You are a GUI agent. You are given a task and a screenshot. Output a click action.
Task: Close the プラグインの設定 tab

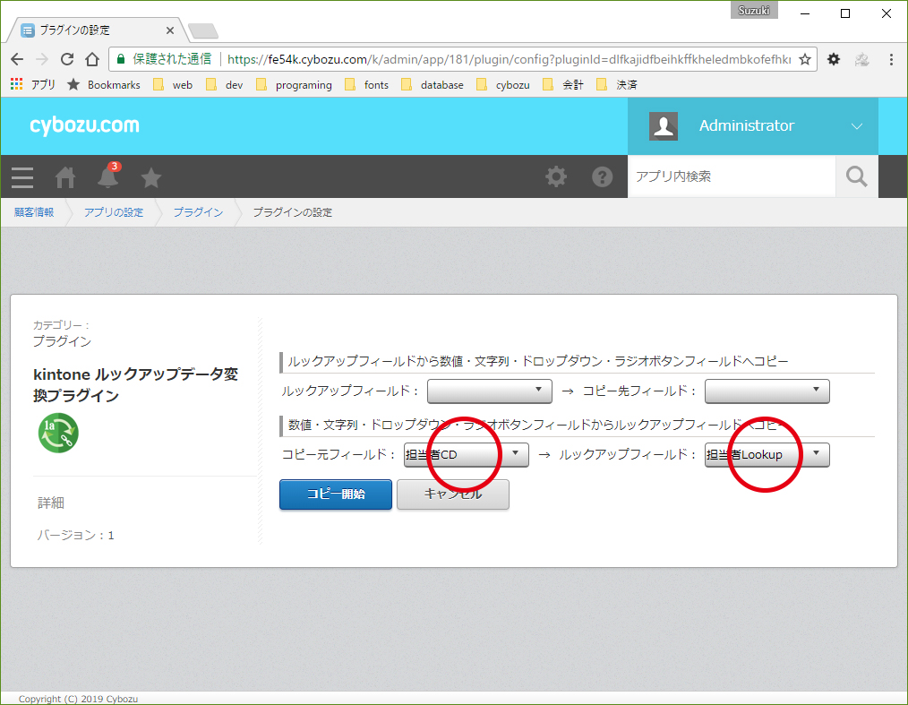pyautogui.click(x=169, y=30)
